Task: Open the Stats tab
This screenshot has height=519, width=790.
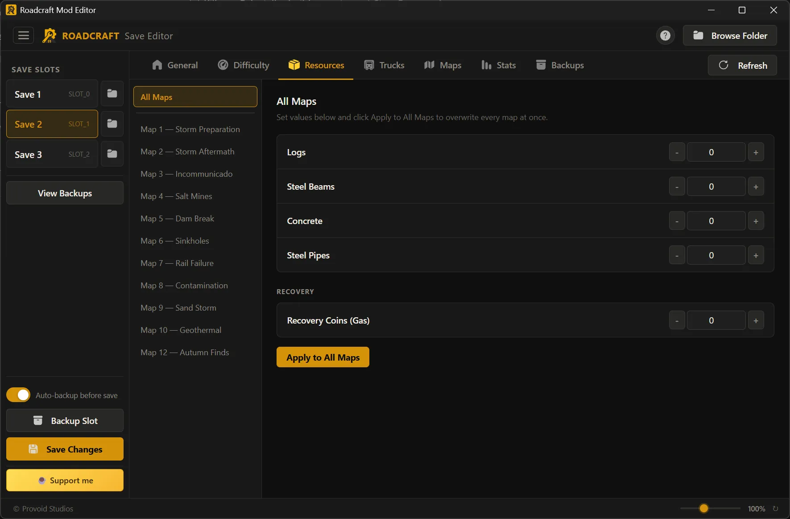Action: click(499, 65)
